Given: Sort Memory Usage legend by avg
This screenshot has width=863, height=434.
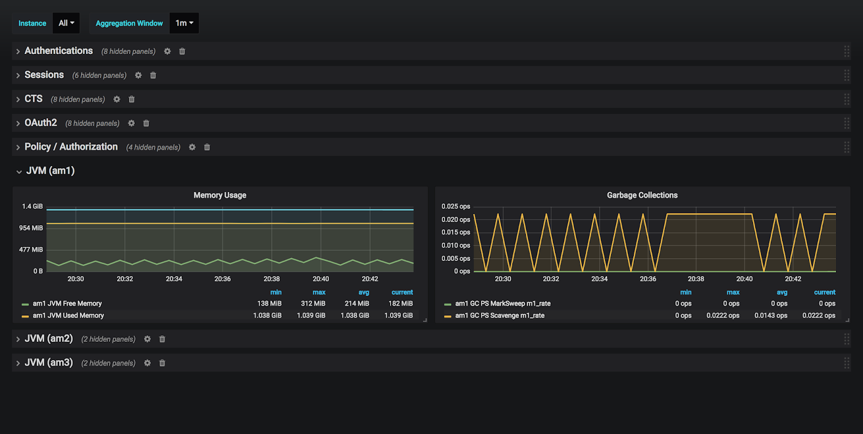Looking at the screenshot, I should [x=364, y=292].
